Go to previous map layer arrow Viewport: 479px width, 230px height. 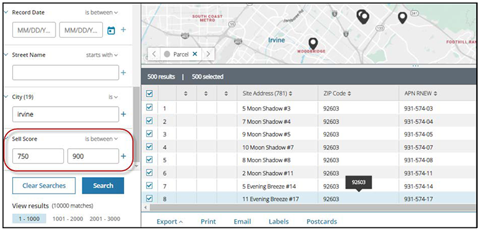[154, 54]
